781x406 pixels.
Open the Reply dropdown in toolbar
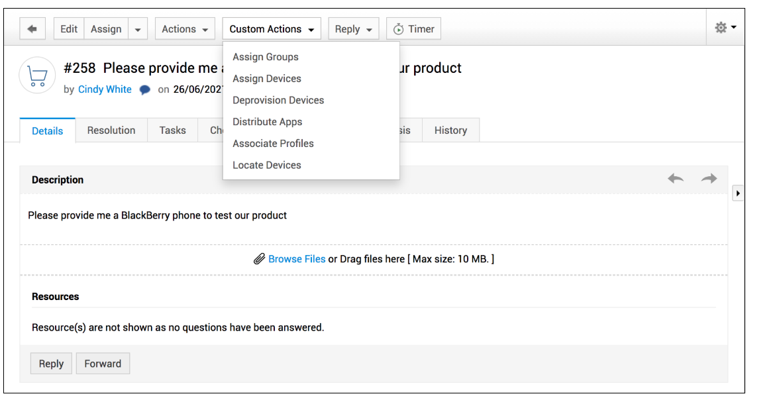[353, 29]
